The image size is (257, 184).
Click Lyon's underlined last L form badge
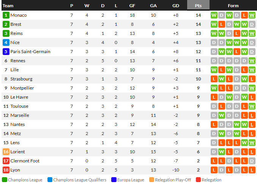252,170
